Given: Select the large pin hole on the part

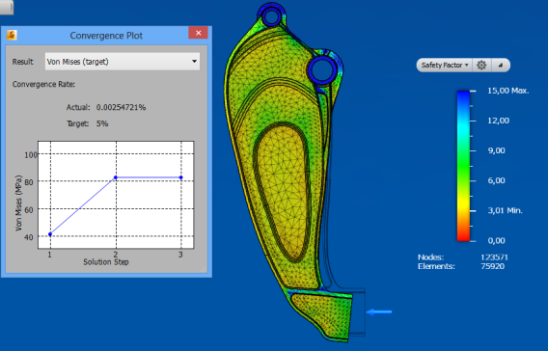Looking at the screenshot, I should click(322, 69).
